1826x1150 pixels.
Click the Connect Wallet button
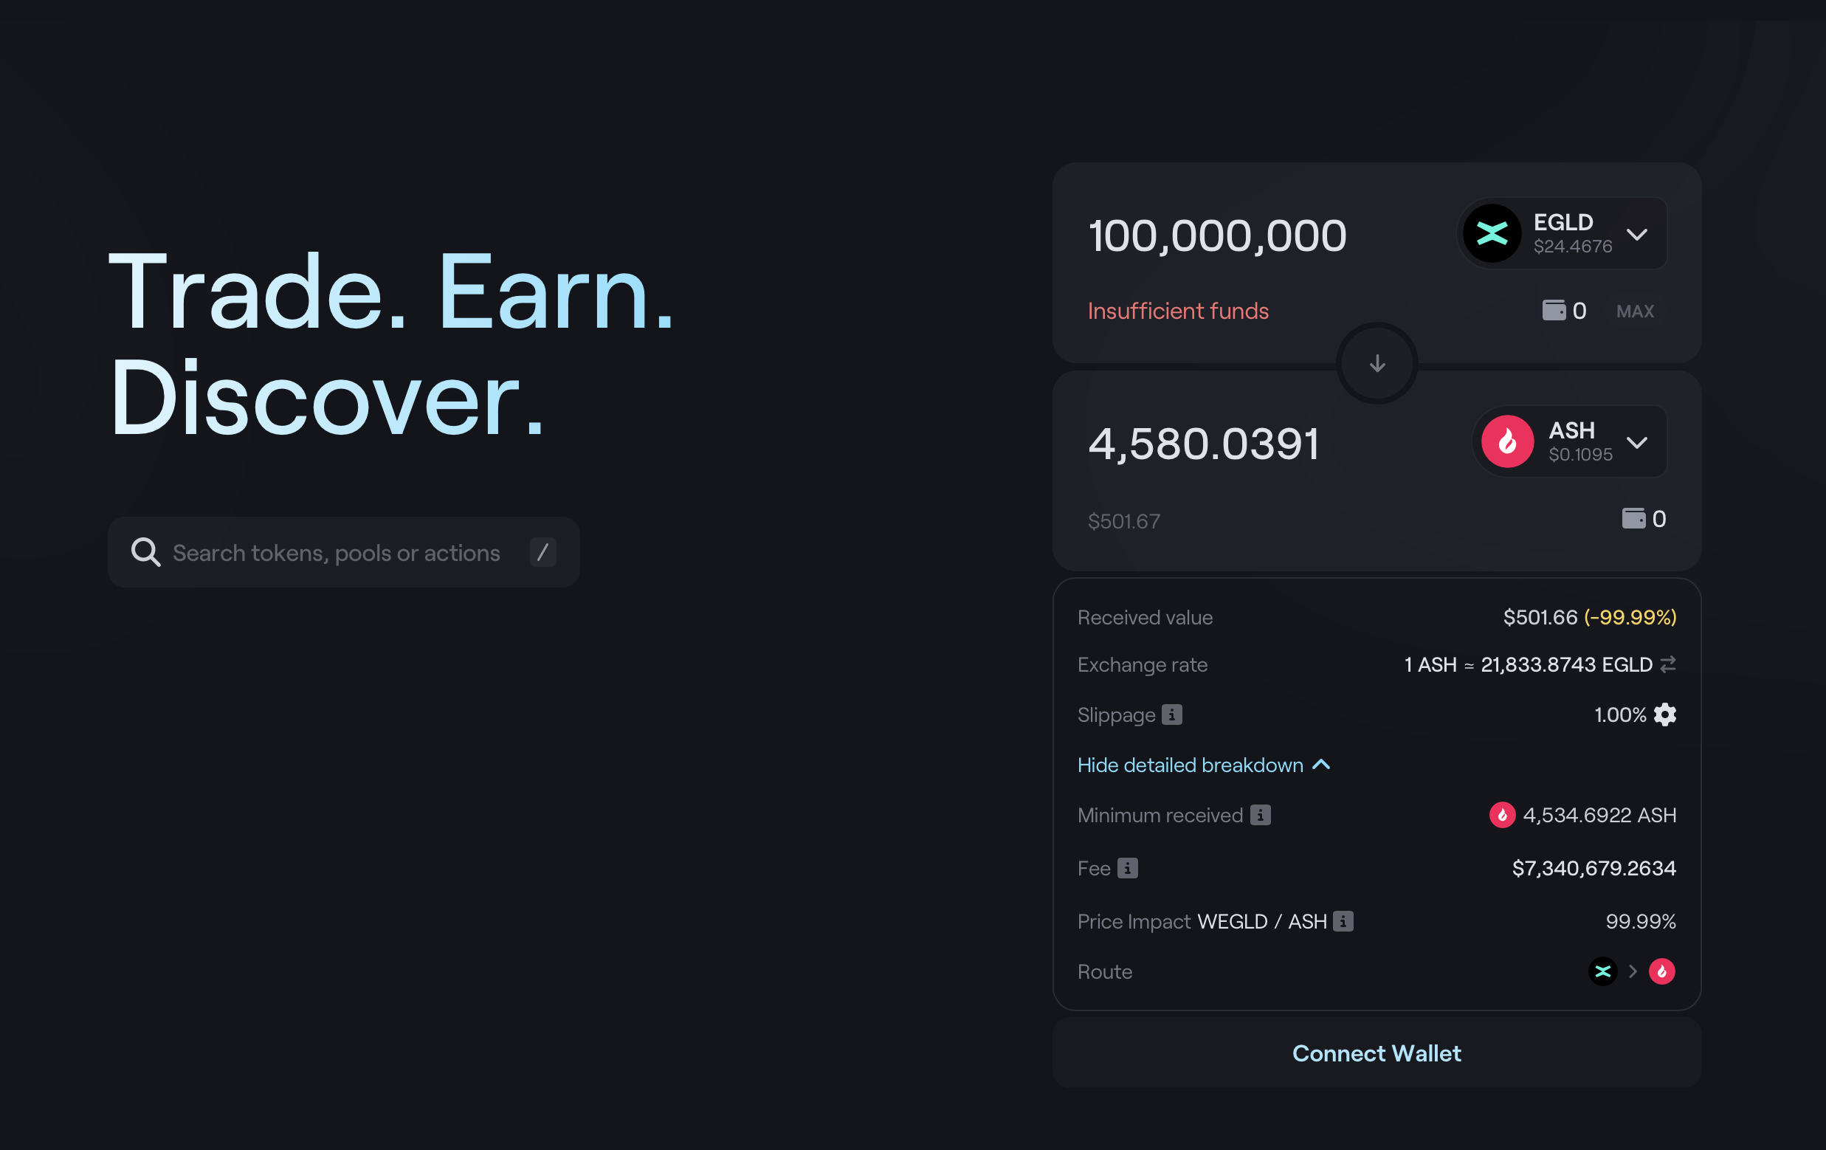coord(1377,1053)
